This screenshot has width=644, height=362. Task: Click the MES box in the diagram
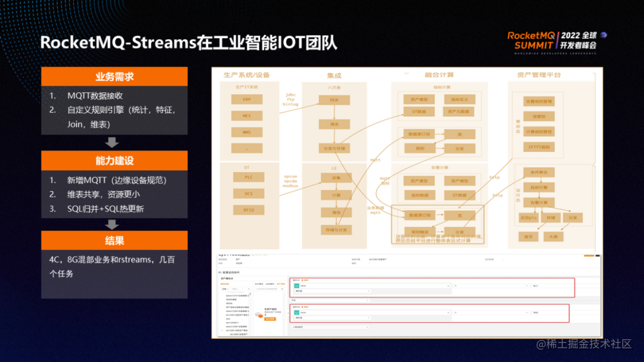coord(246,116)
